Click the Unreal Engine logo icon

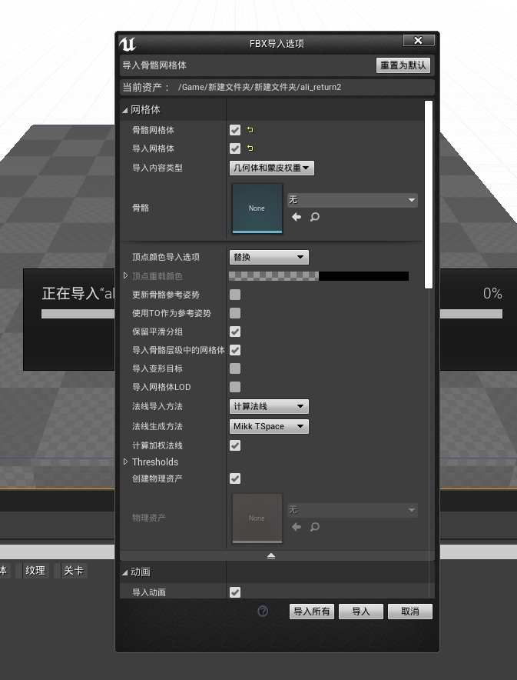pyautogui.click(x=128, y=45)
